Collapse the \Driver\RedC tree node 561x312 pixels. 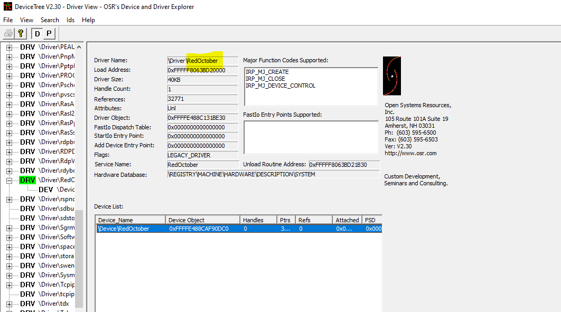coord(10,181)
